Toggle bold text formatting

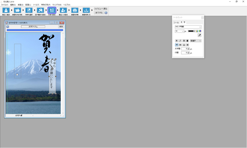[177, 41]
